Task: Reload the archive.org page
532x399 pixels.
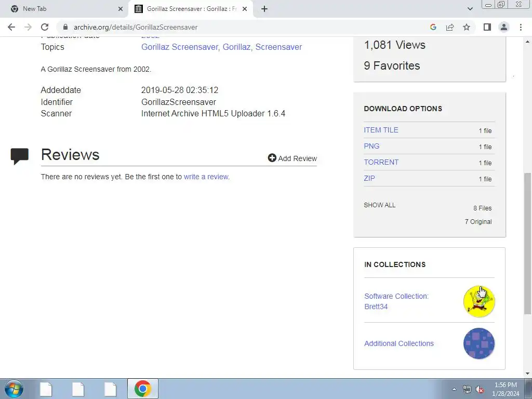Action: click(x=45, y=27)
